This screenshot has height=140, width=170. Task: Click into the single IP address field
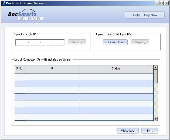[x=40, y=43]
